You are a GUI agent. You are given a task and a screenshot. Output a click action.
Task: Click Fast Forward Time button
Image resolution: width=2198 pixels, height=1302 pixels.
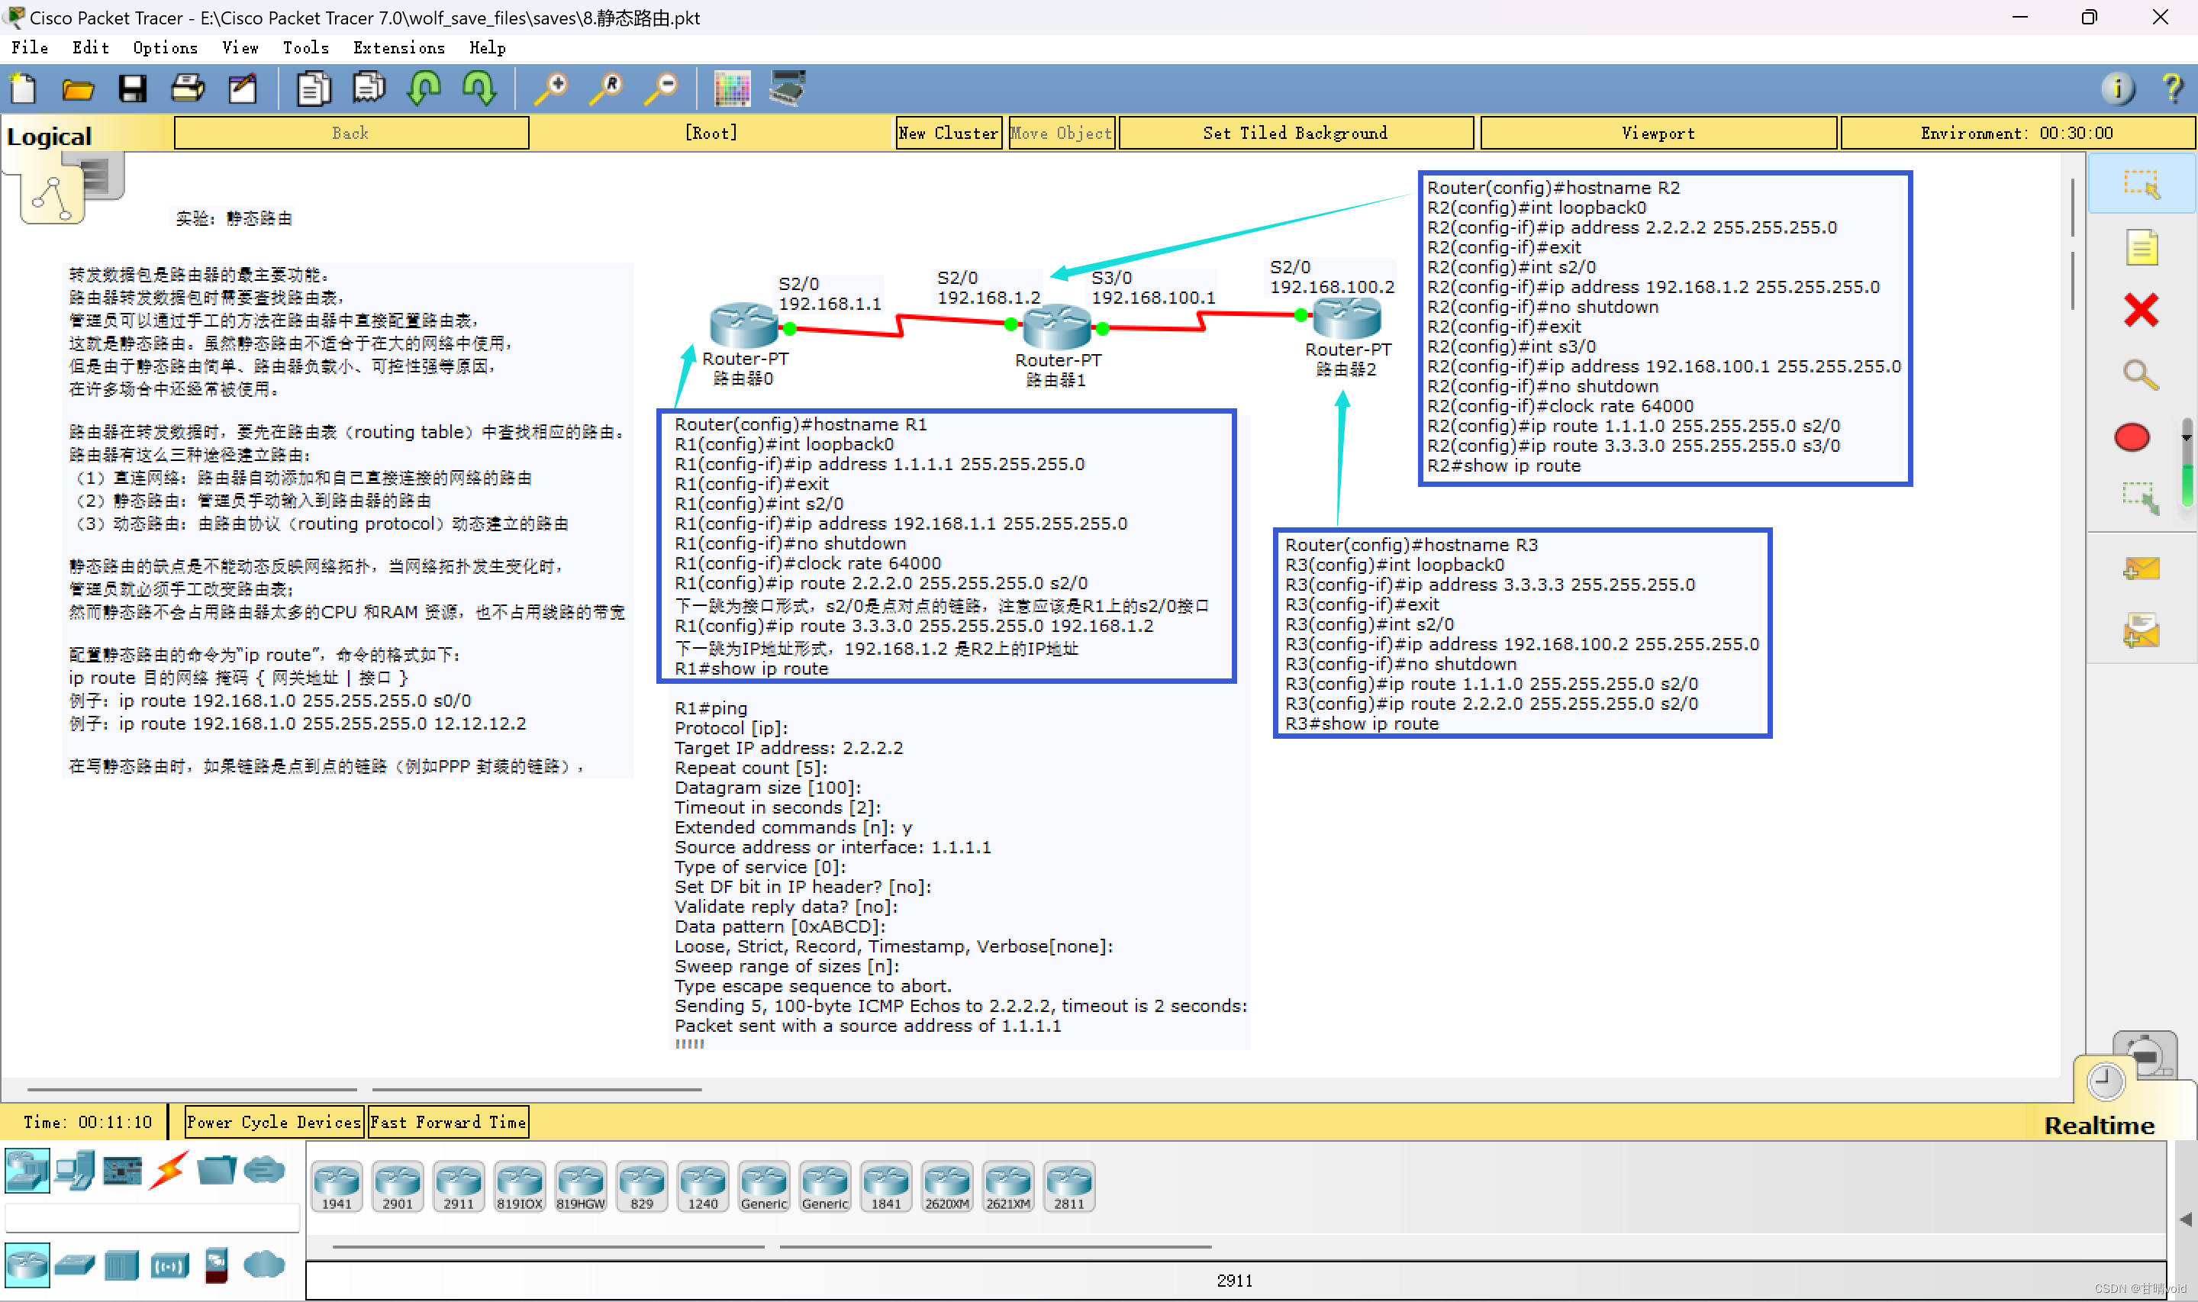click(x=448, y=1122)
